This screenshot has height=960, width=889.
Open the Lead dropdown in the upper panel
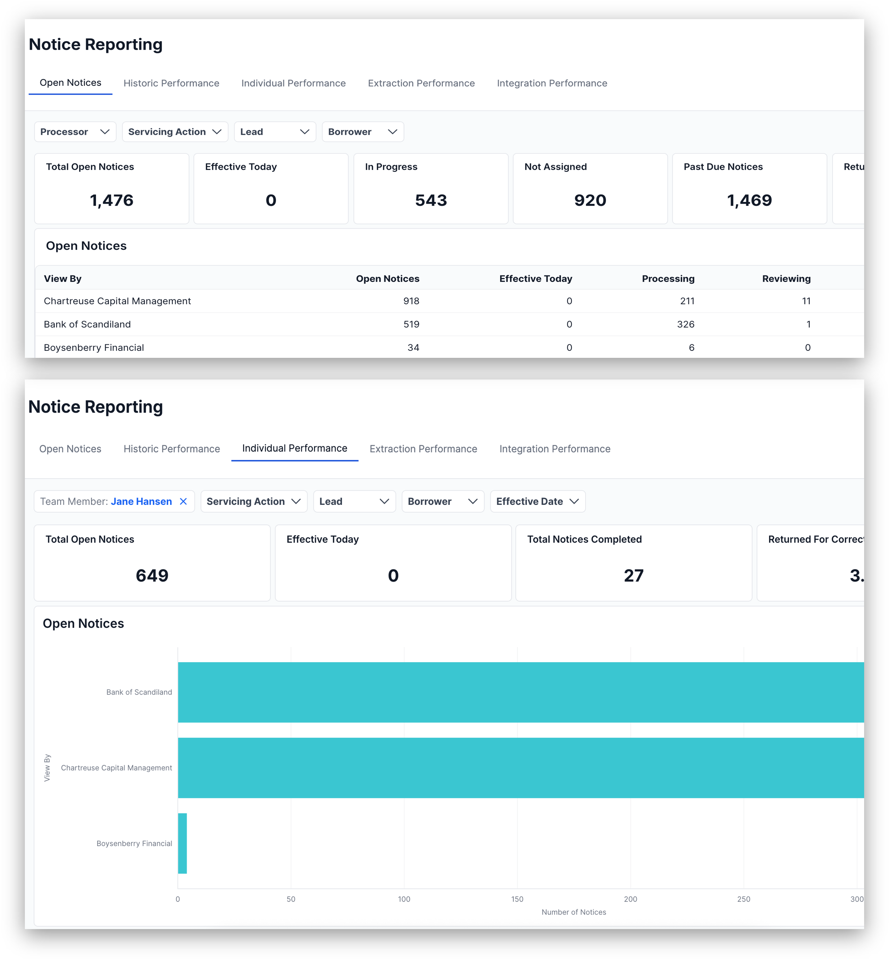[x=275, y=131]
